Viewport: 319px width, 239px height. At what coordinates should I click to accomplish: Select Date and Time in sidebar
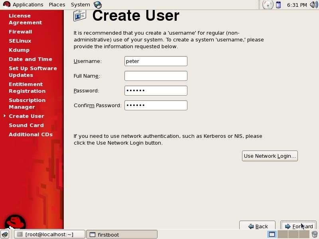(31, 59)
